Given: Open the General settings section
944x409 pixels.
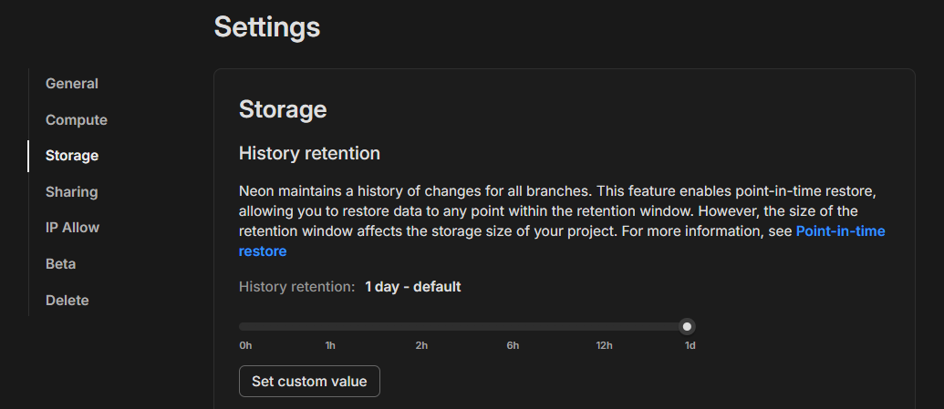Looking at the screenshot, I should (72, 84).
